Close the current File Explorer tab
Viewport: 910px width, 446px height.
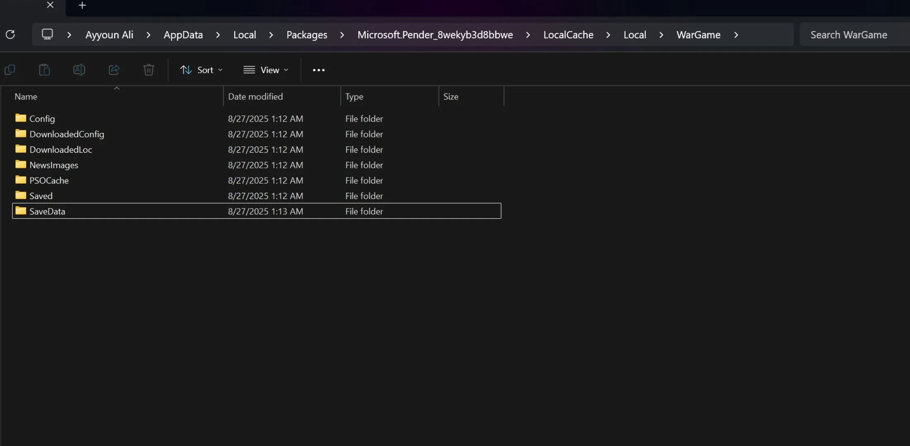(x=50, y=5)
